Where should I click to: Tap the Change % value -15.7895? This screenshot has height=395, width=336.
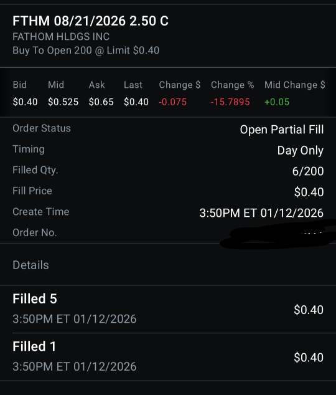tap(230, 102)
